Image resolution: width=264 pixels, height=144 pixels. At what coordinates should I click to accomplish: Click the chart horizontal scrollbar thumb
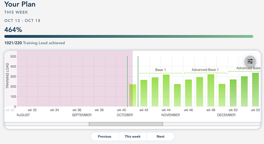tap(126, 124)
